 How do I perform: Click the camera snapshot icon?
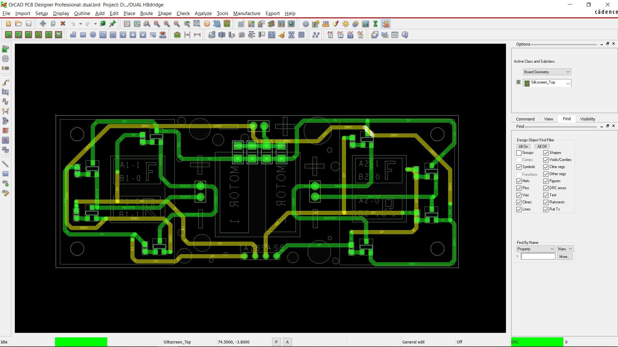tap(242, 35)
